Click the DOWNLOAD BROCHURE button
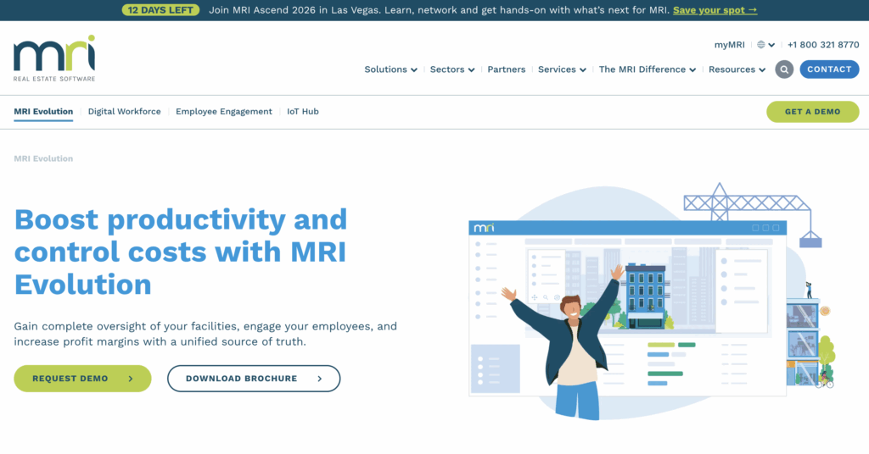The image size is (869, 454). (254, 379)
